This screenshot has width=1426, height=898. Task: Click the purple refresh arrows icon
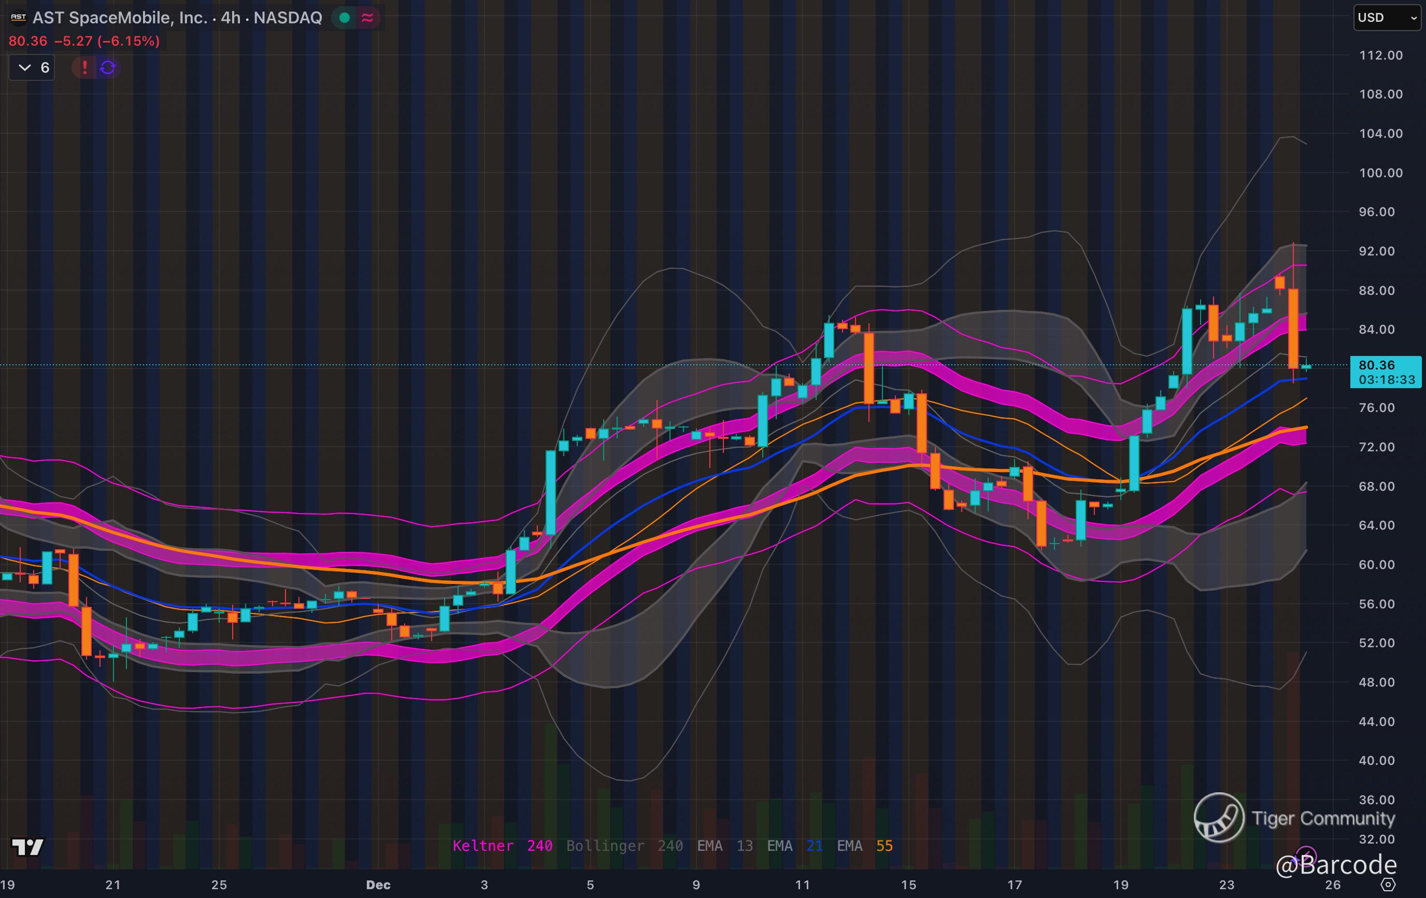click(108, 67)
